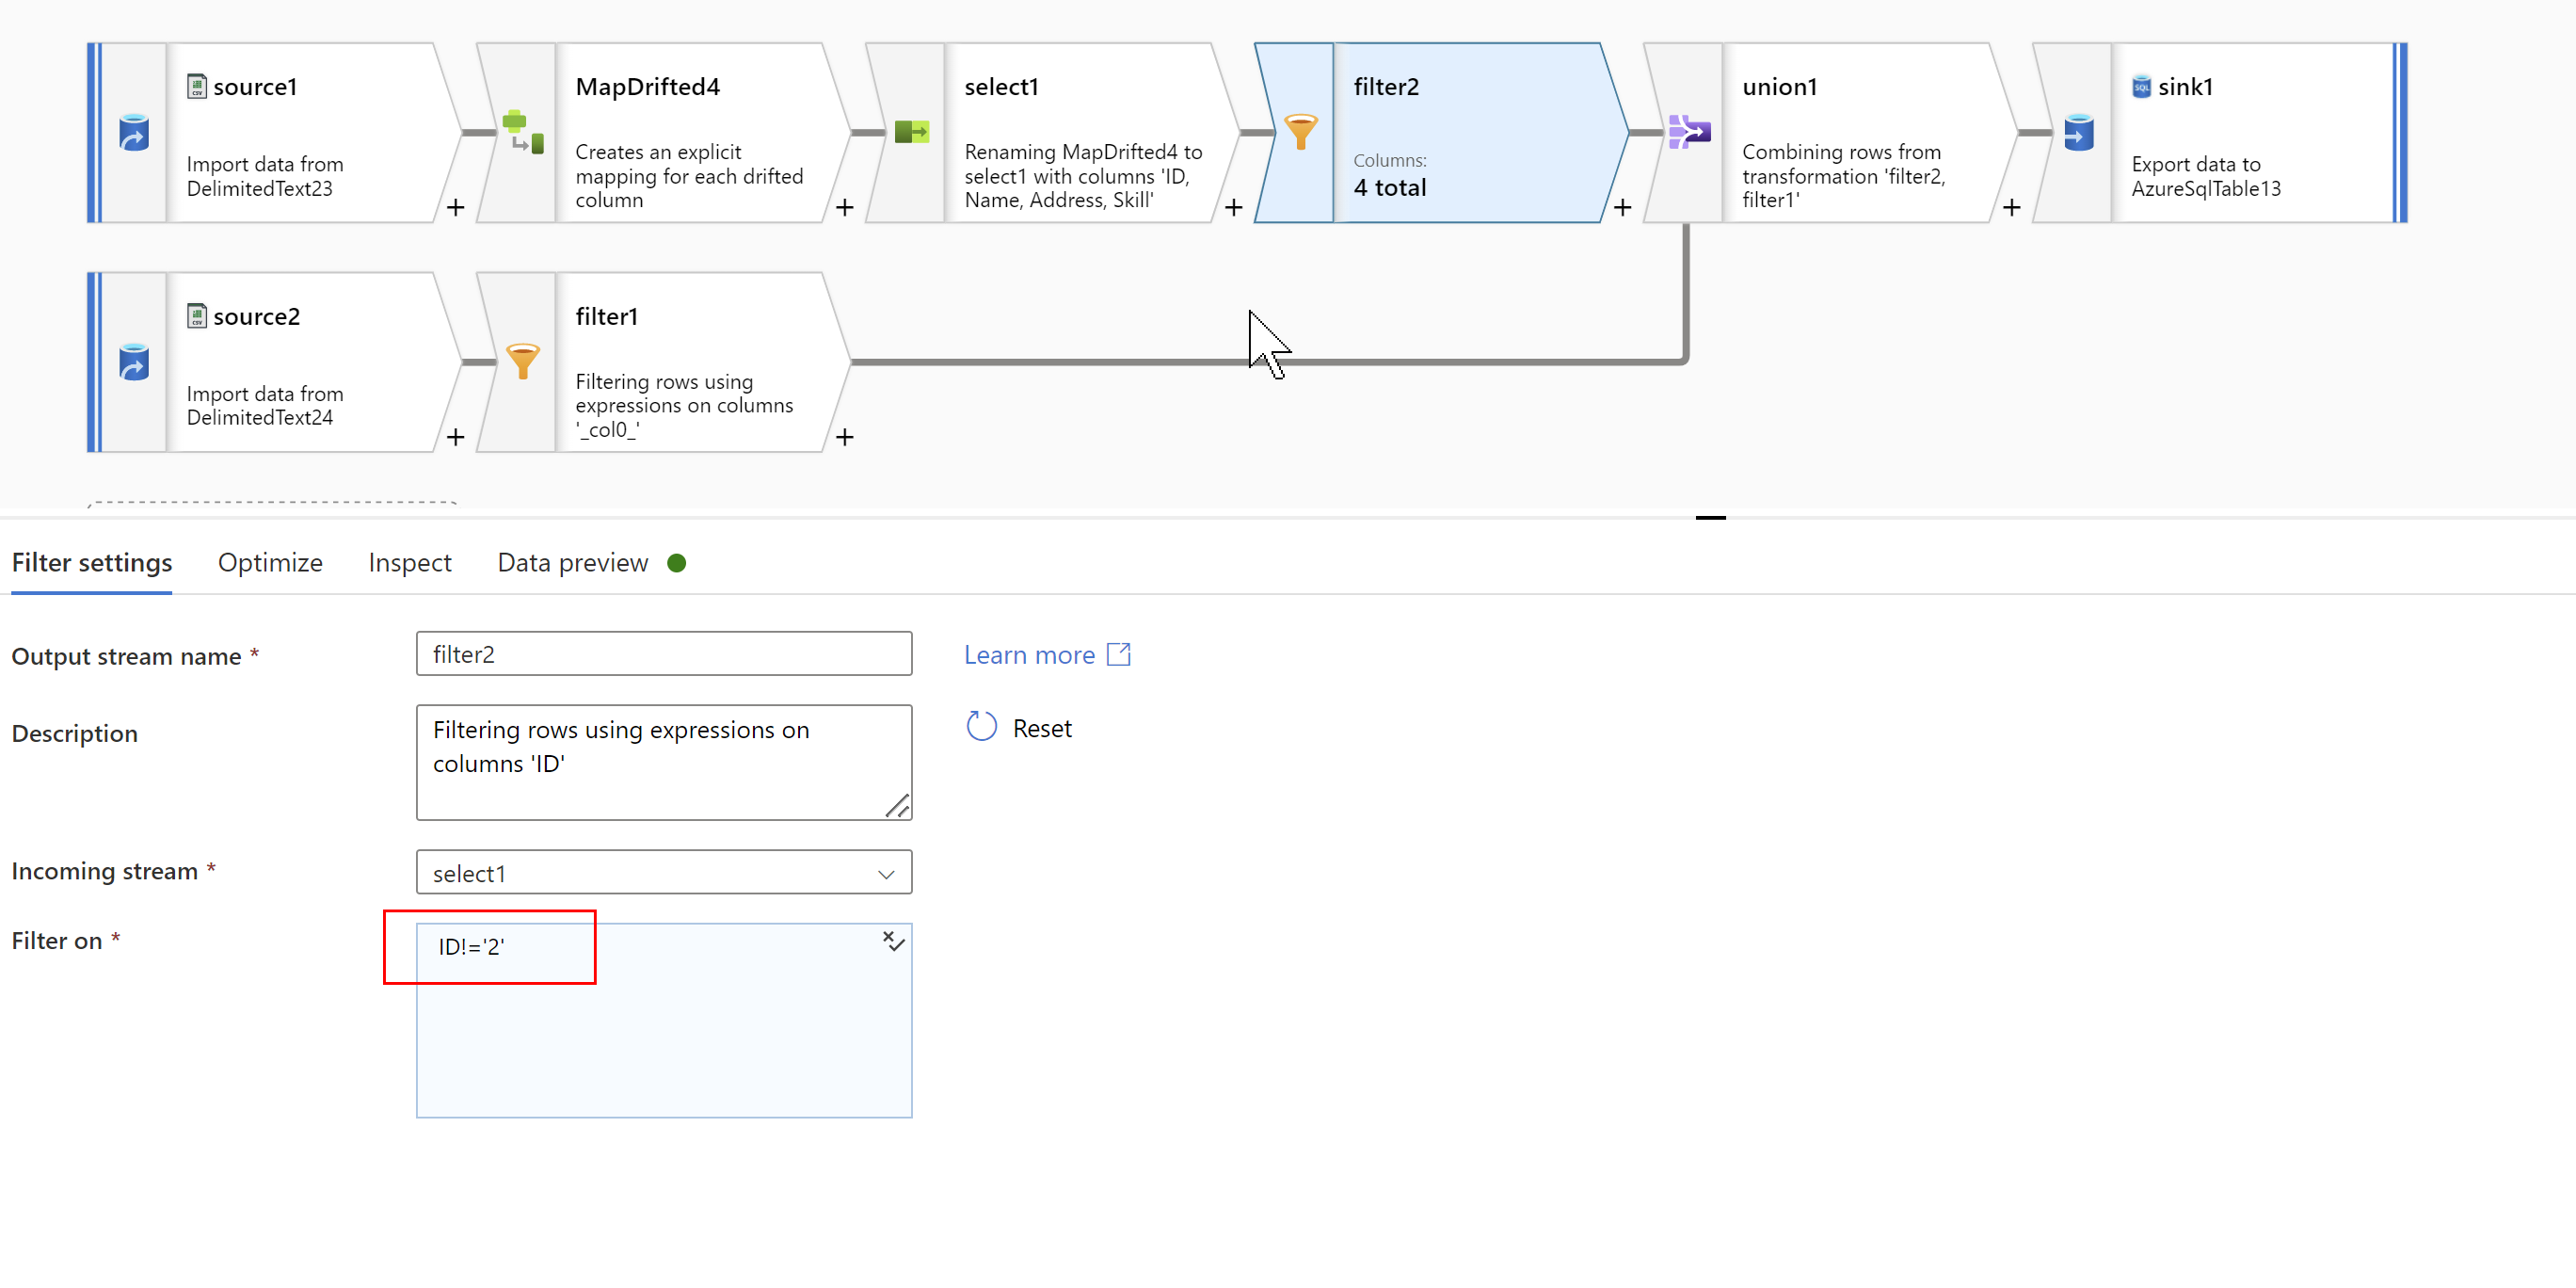Click the Output stream name field
This screenshot has height=1288, width=2576.
[x=664, y=654]
